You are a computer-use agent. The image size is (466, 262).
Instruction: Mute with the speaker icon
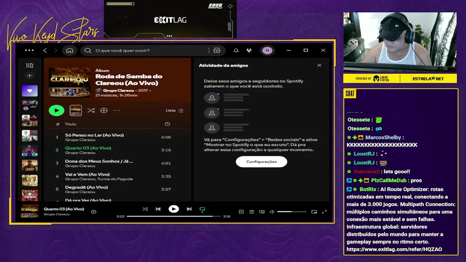click(272, 211)
